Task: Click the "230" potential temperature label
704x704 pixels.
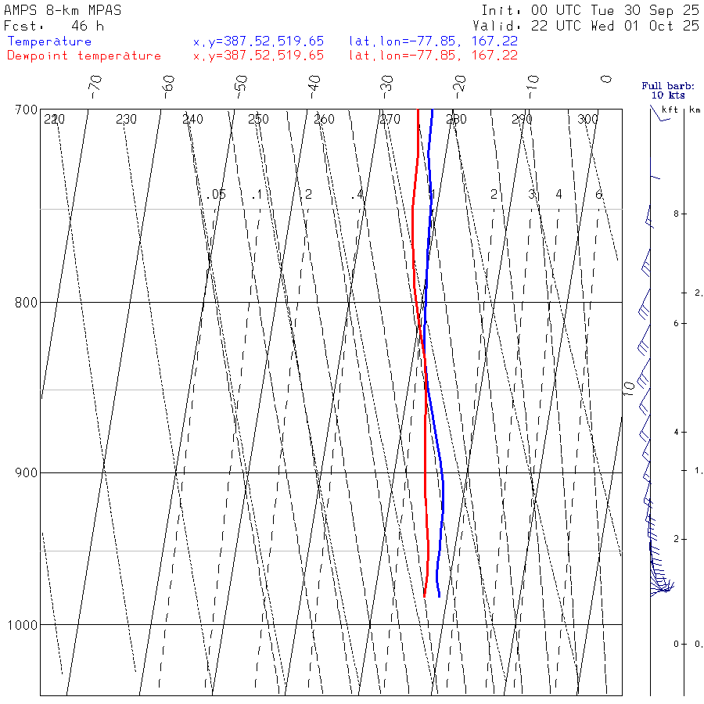Action: [x=126, y=119]
